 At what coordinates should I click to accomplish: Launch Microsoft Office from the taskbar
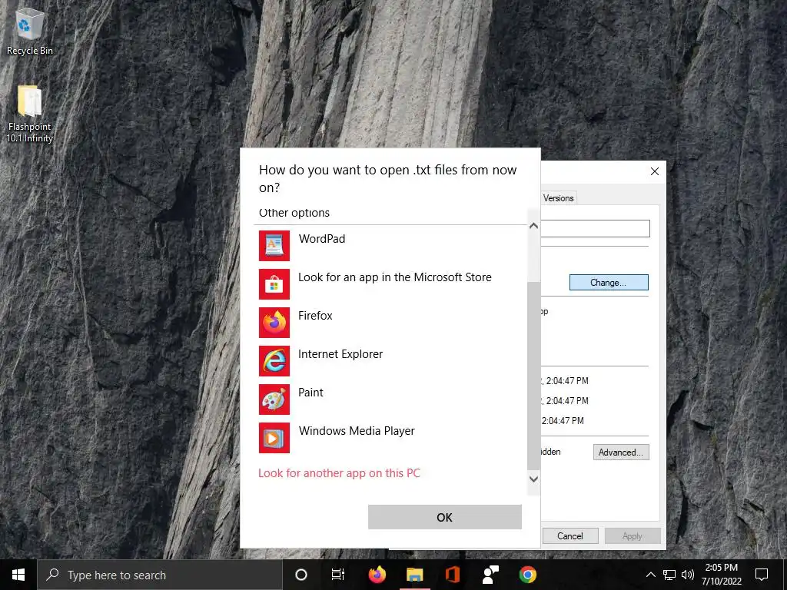452,575
